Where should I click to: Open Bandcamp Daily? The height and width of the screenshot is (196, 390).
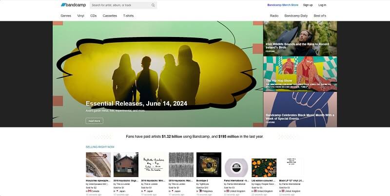coord(296,16)
